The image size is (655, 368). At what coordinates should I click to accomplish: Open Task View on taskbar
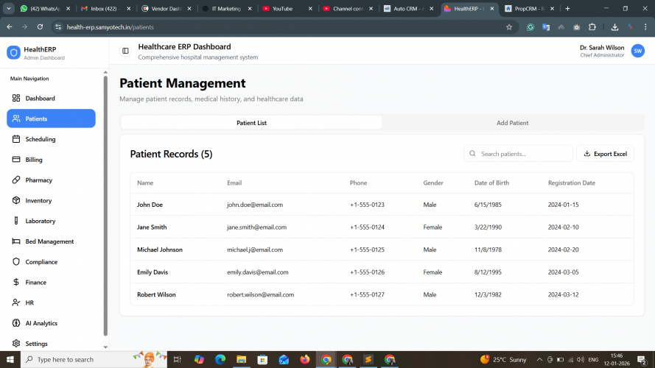[x=178, y=360]
